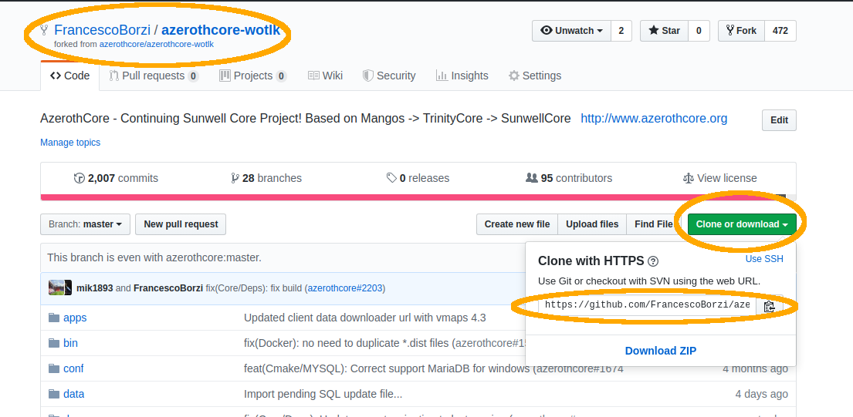853x417 pixels.
Task: Start a New pull request
Action: coord(181,224)
